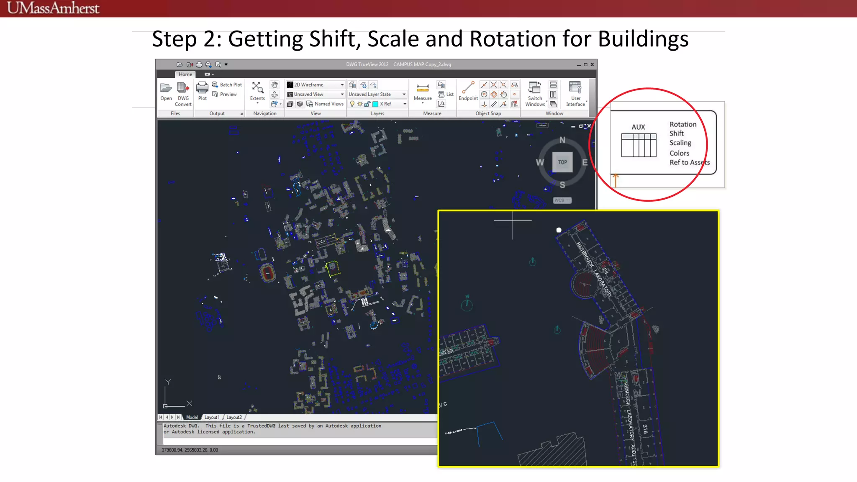Viewport: 857px width, 482px height.
Task: Activate the Pan hand tool
Action: coord(275,85)
